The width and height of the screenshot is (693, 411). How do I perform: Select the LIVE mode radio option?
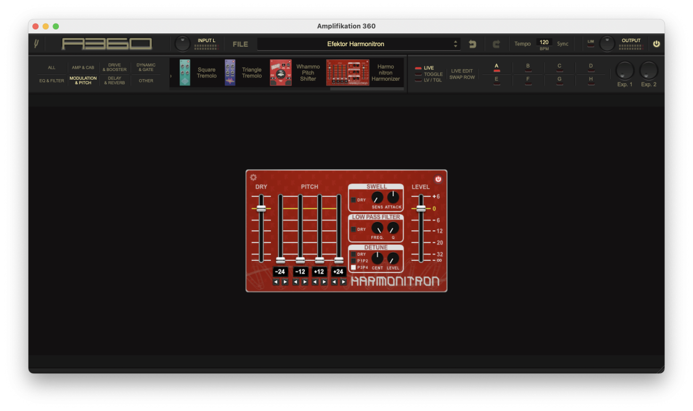tap(424, 68)
